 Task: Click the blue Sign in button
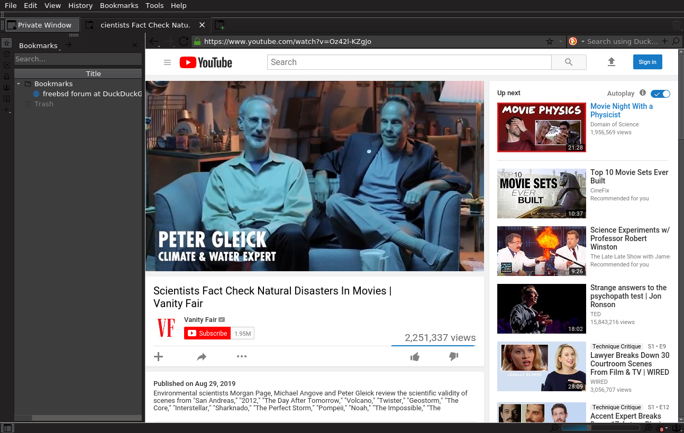click(647, 62)
